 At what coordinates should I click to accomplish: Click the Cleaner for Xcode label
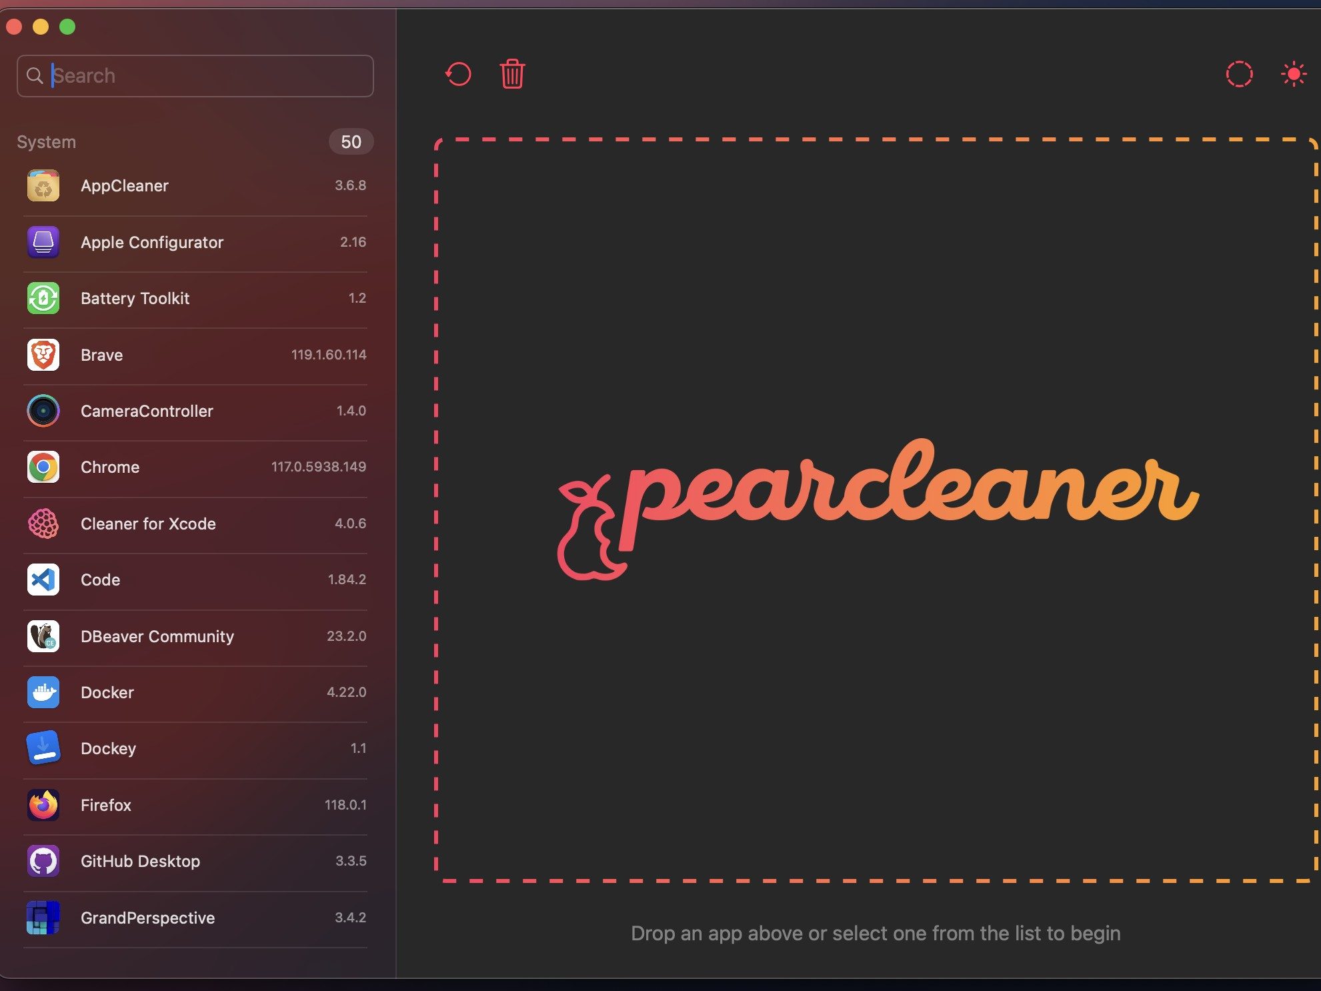click(148, 524)
